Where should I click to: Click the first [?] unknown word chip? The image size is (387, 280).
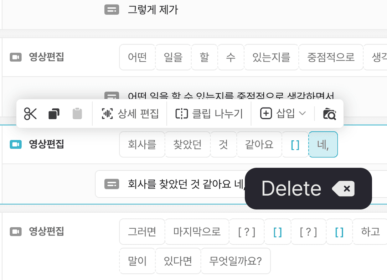tap(247, 232)
